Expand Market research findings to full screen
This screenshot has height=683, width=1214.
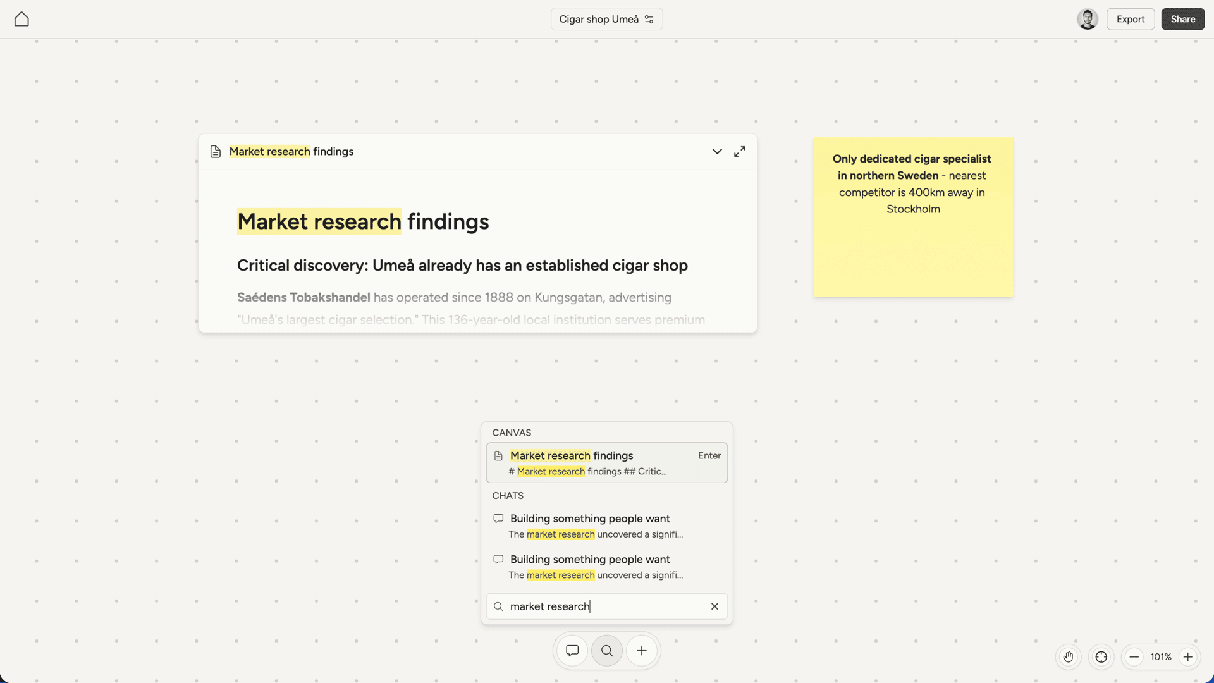coord(739,151)
